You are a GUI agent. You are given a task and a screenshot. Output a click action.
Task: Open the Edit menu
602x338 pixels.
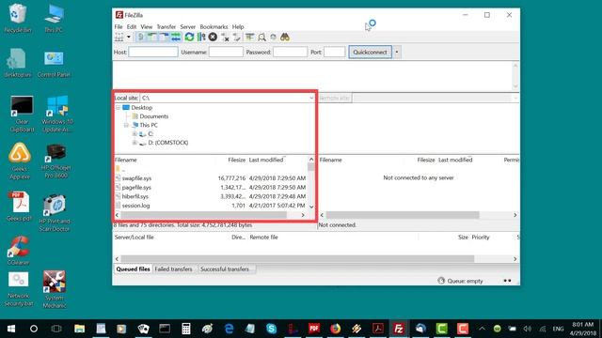[132, 27]
